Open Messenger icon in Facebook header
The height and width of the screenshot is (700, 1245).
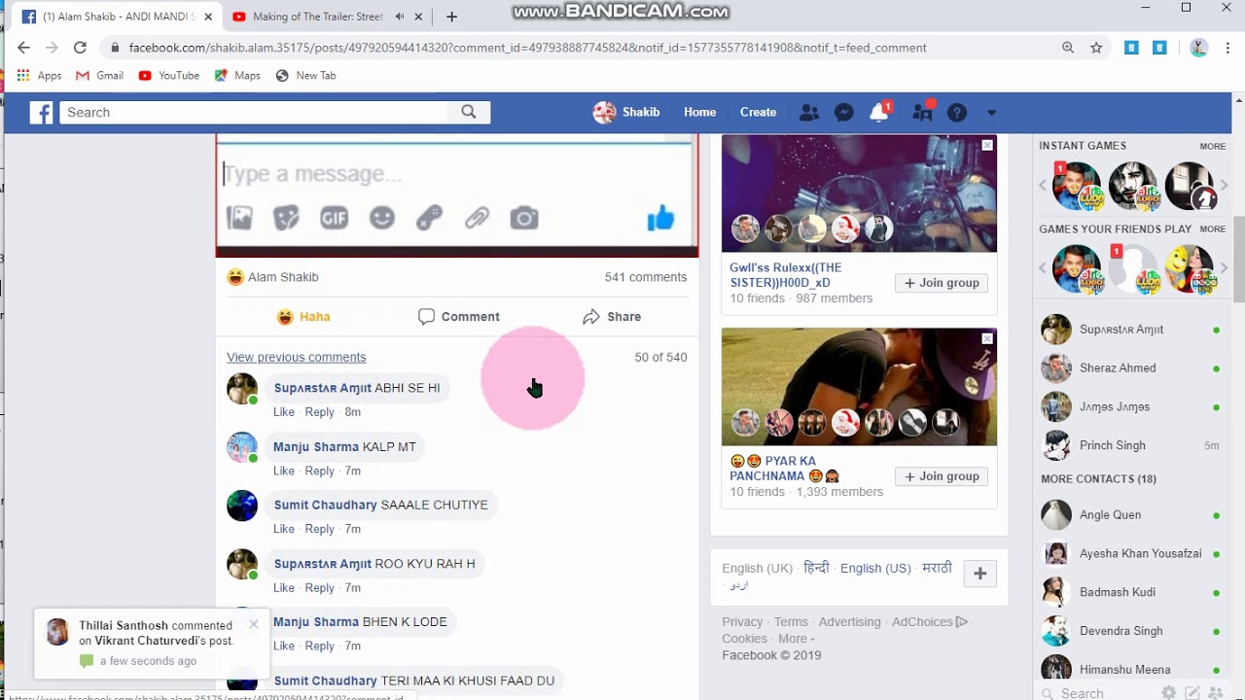click(x=844, y=113)
